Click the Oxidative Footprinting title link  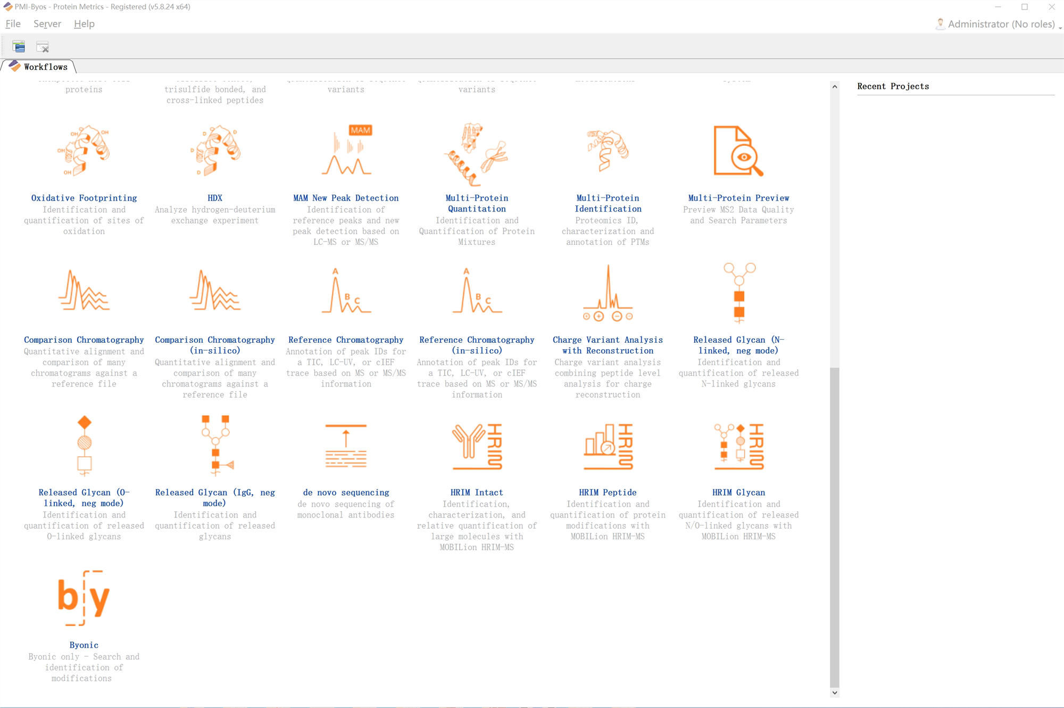point(84,198)
